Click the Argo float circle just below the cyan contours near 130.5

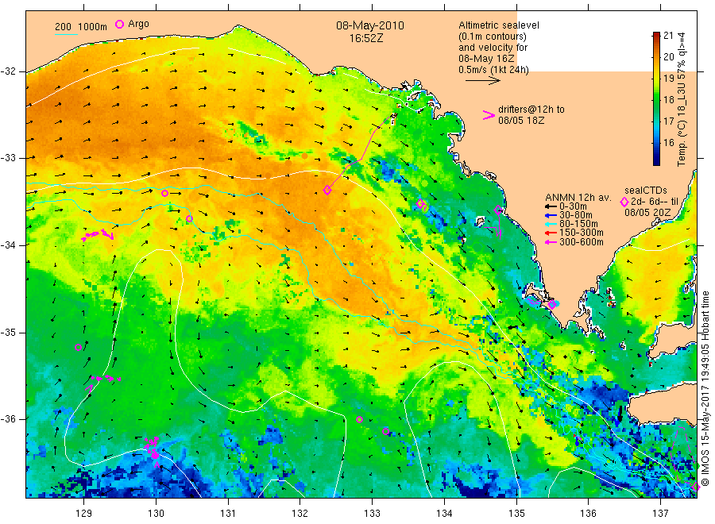pyautogui.click(x=189, y=218)
